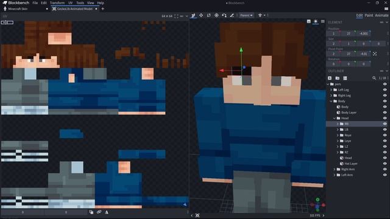Click the sidebar toggle icon at top right

tap(386, 9)
